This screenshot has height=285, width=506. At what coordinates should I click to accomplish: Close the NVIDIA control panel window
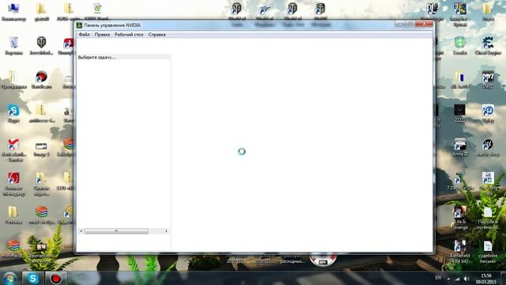click(x=424, y=24)
